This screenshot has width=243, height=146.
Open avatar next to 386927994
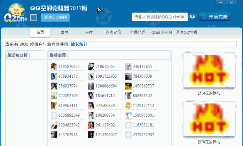point(54,86)
